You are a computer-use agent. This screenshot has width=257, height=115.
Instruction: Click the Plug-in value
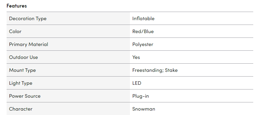(x=141, y=96)
